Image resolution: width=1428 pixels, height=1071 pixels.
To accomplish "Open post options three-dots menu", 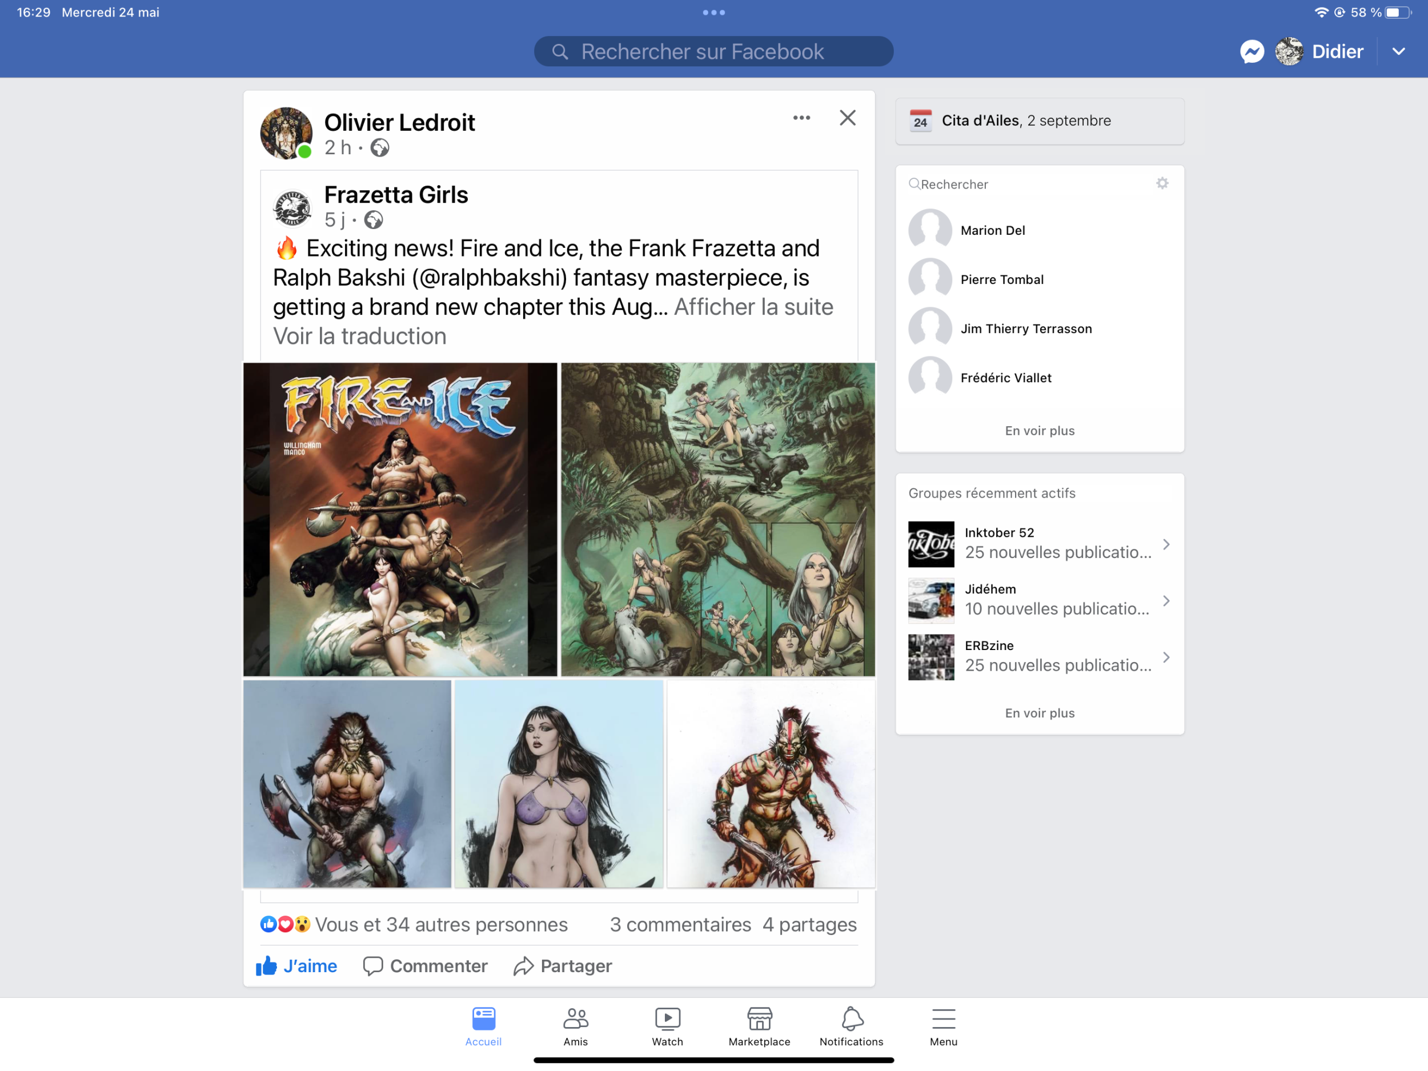I will click(801, 118).
